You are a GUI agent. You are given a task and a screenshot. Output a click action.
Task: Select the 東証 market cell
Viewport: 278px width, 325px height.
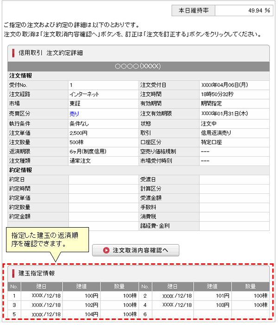point(75,104)
